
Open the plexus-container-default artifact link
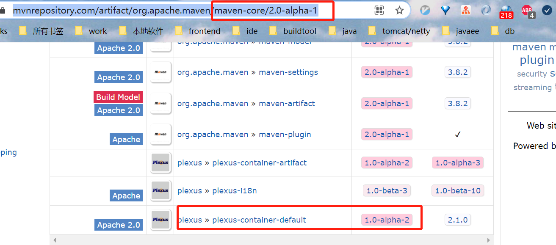(259, 220)
